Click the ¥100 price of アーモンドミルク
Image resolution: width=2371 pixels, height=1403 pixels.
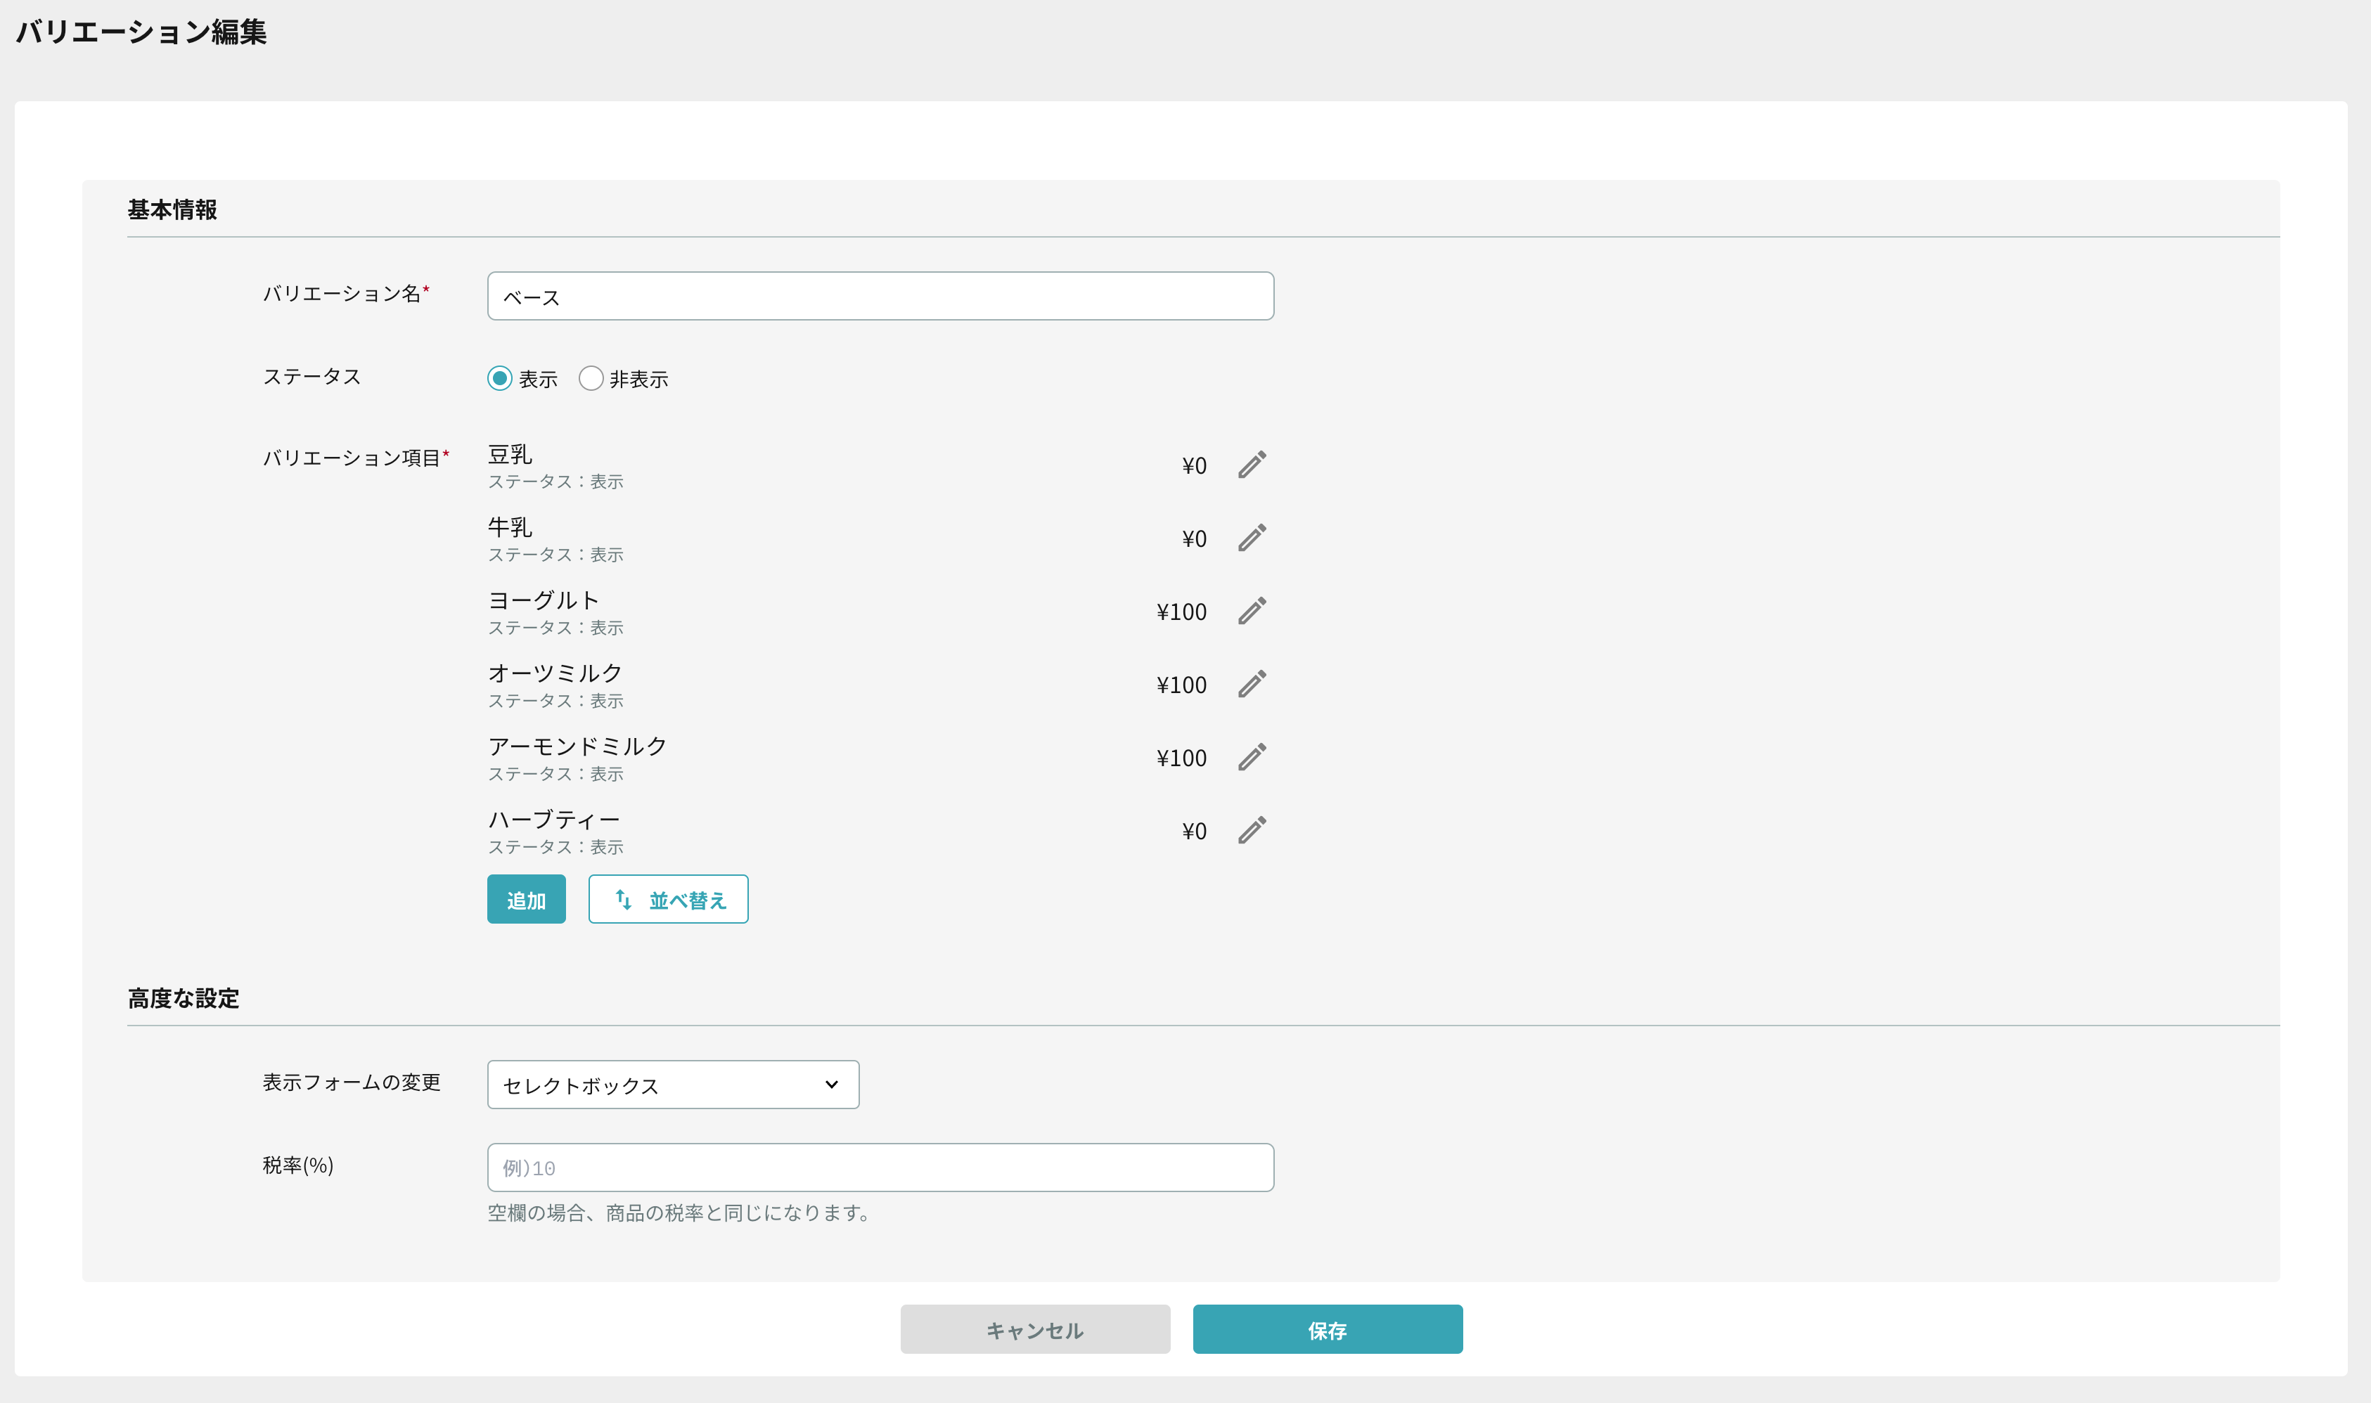pyautogui.click(x=1181, y=758)
